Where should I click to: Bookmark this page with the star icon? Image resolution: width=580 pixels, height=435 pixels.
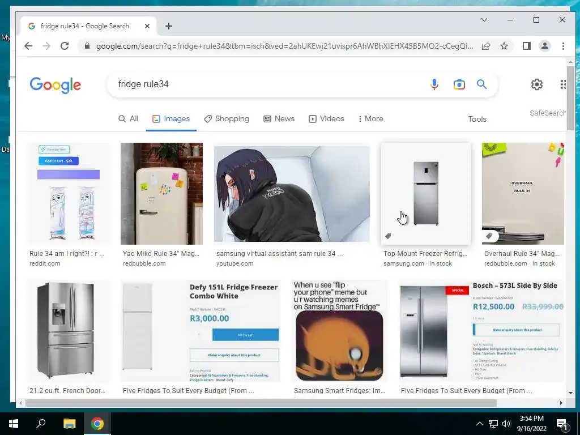(504, 46)
